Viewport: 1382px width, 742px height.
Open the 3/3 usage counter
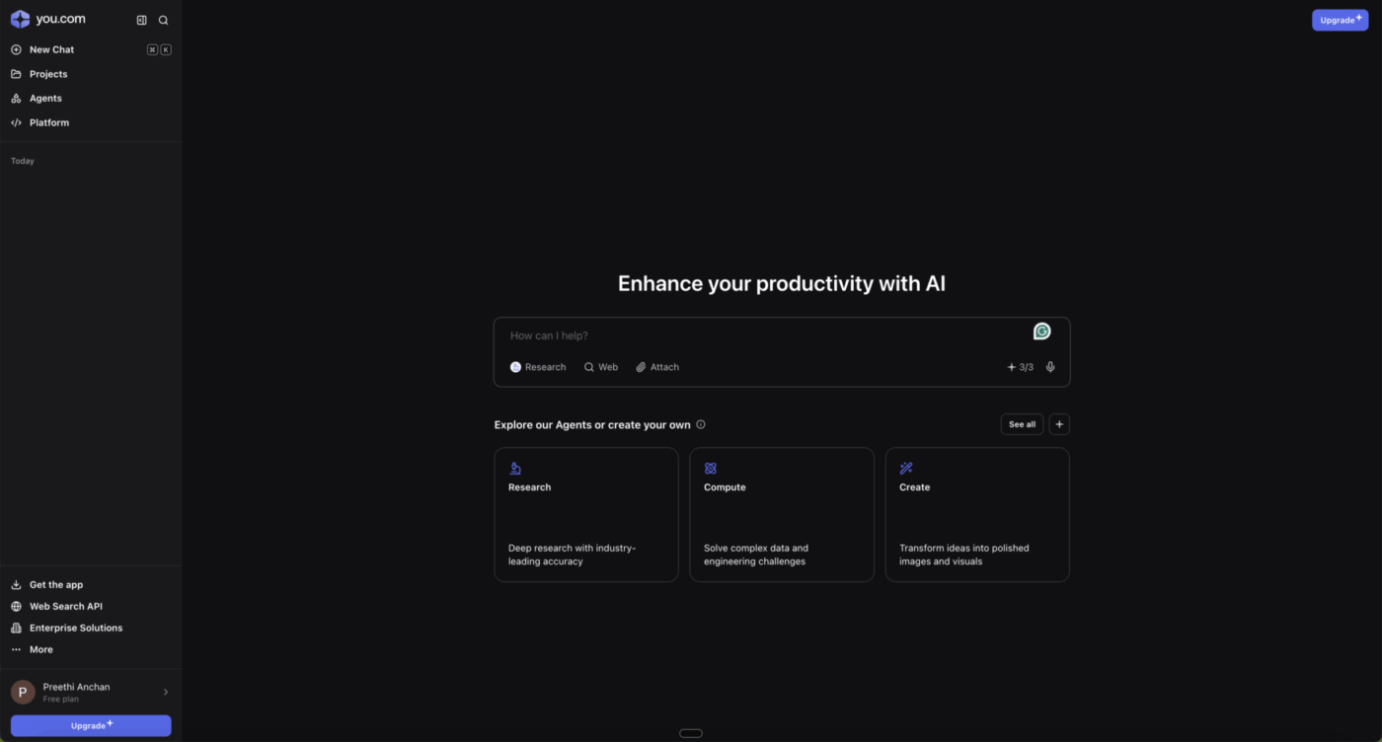tap(1020, 367)
